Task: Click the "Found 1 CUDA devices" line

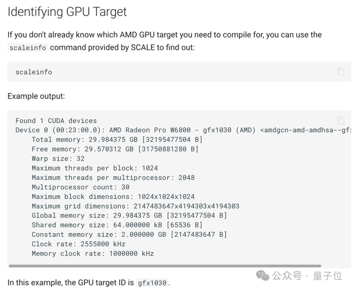Action: tap(56, 121)
